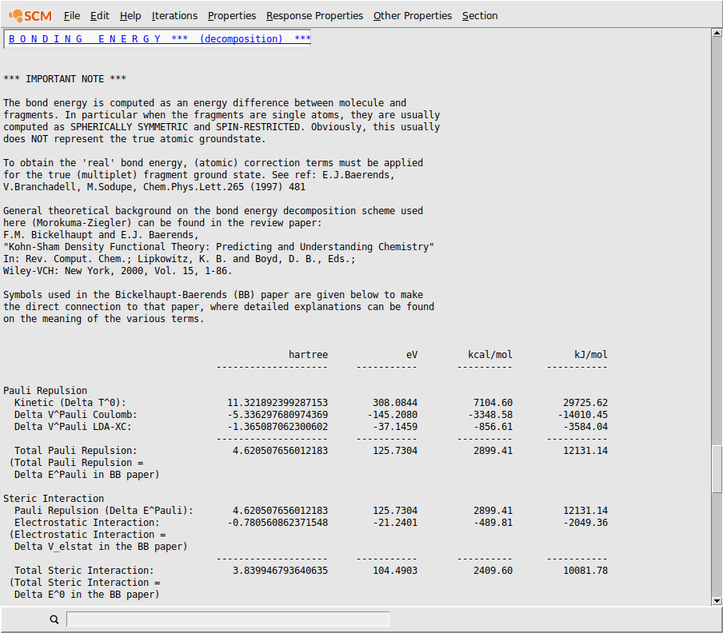Click inside the search text field

coord(228,619)
